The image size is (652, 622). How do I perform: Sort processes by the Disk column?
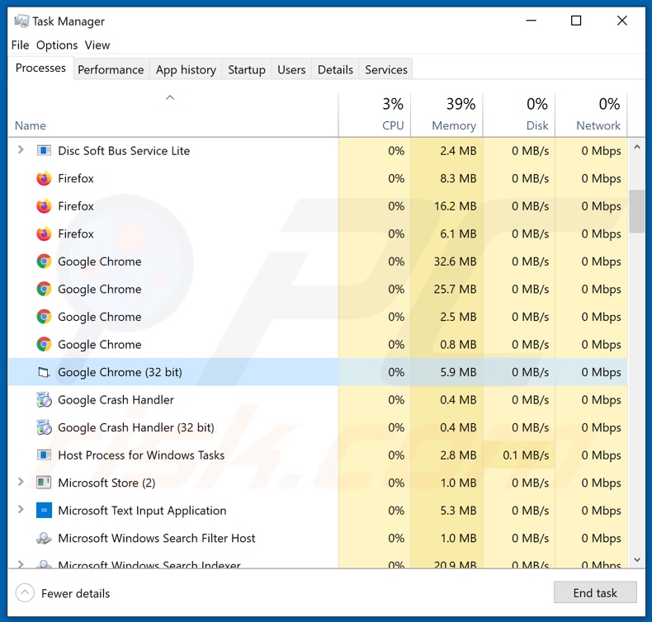point(519,115)
